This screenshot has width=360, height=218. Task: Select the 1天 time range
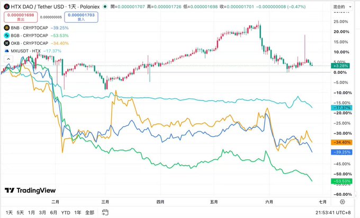tap(9, 213)
